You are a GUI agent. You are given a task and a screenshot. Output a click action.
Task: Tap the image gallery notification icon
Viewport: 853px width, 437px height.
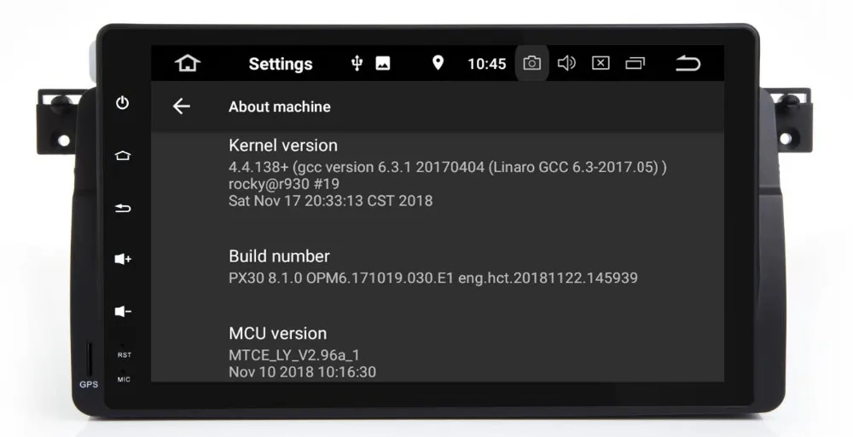(x=383, y=64)
